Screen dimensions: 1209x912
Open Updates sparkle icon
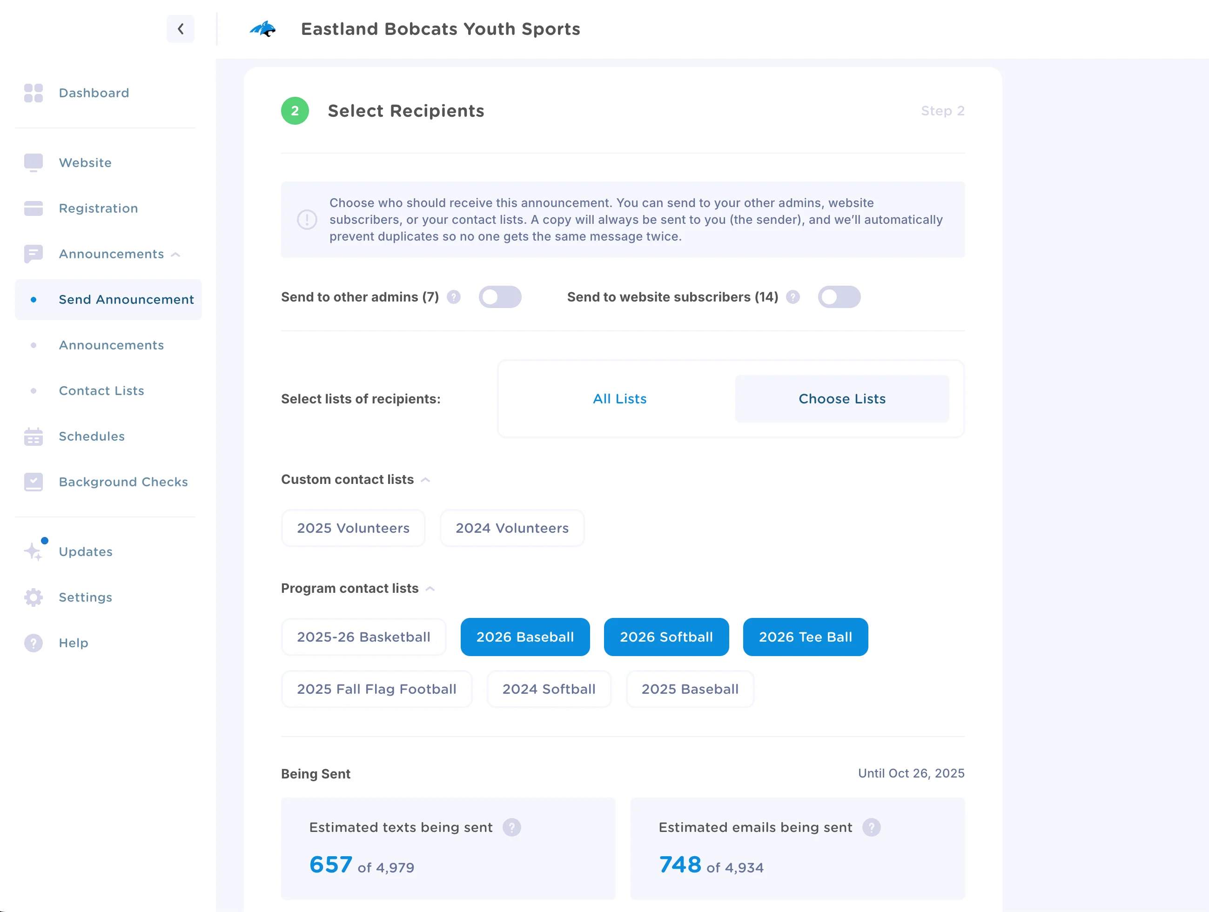(x=34, y=551)
